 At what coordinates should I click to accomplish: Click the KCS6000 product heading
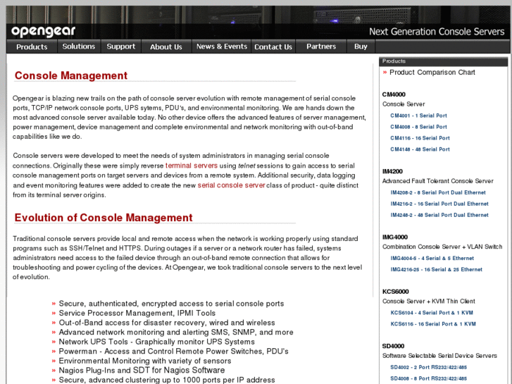pos(395,292)
